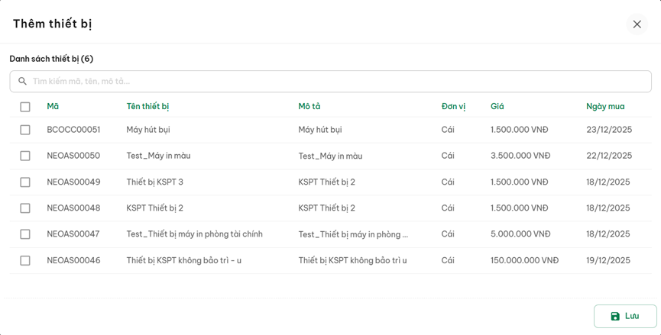This screenshot has width=661, height=335.
Task: Click the Giá column header
Action: coord(497,107)
